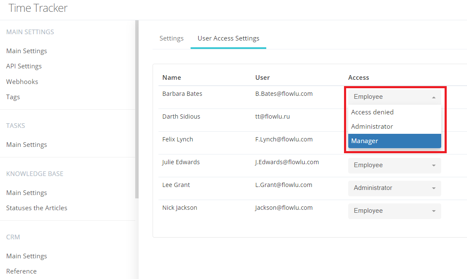
Task: Click the email tt@flowlu.ru
Action: click(x=273, y=116)
